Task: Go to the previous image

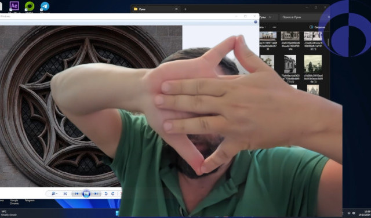Action: (x=77, y=194)
